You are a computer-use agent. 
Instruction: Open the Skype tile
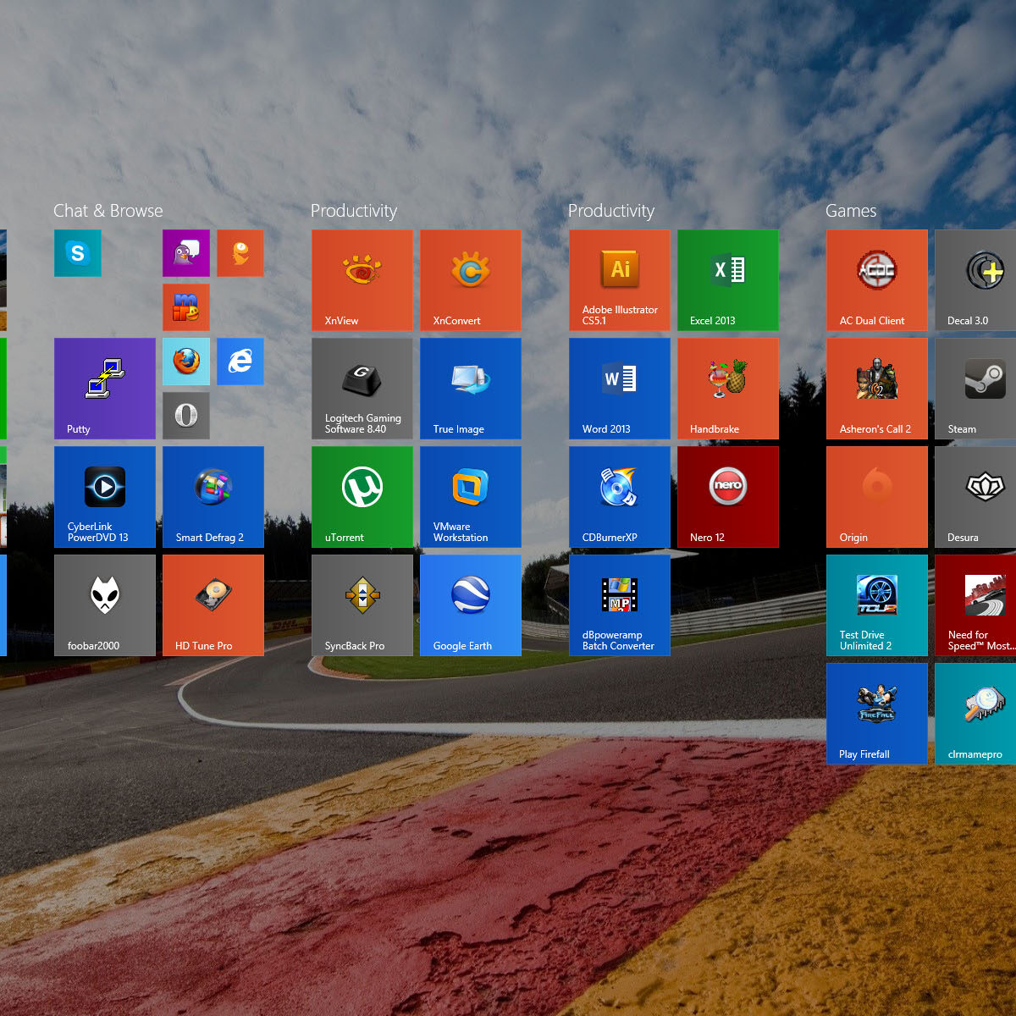(x=78, y=253)
